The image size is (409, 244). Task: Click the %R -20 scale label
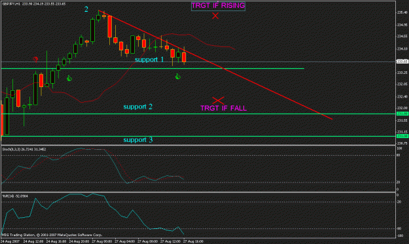(x=399, y=201)
